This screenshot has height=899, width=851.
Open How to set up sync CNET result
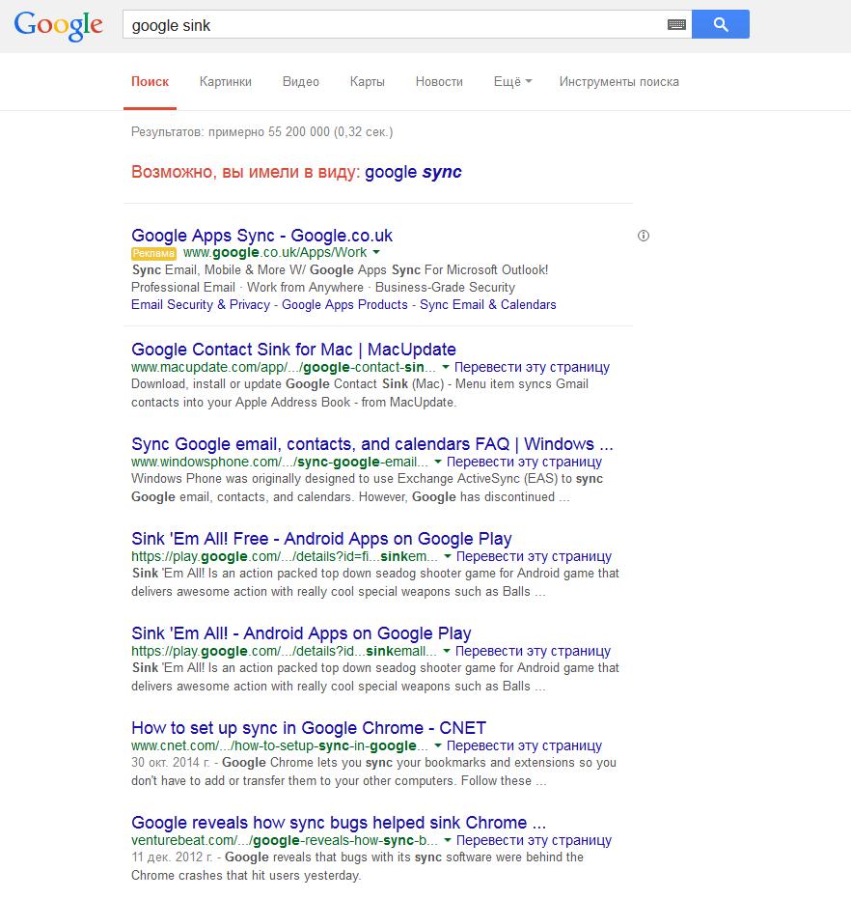tap(309, 727)
